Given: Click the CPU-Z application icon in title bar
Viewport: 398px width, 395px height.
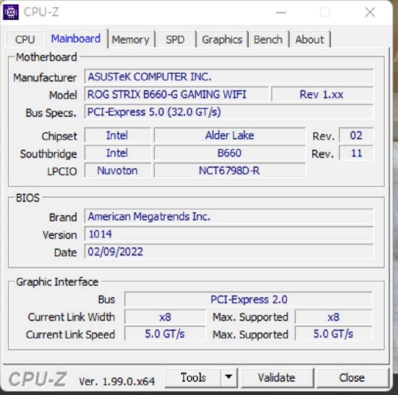Looking at the screenshot, I should [x=11, y=12].
